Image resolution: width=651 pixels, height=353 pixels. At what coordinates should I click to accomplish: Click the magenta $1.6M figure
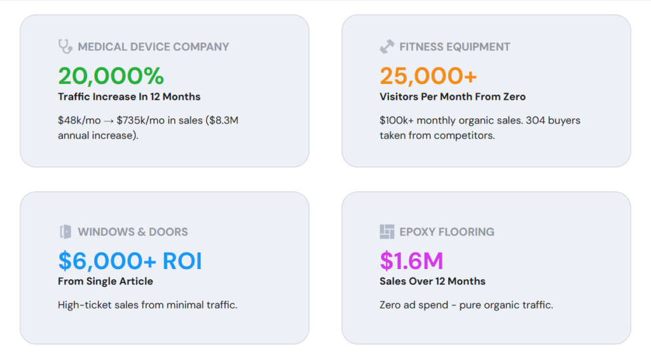[x=411, y=261]
